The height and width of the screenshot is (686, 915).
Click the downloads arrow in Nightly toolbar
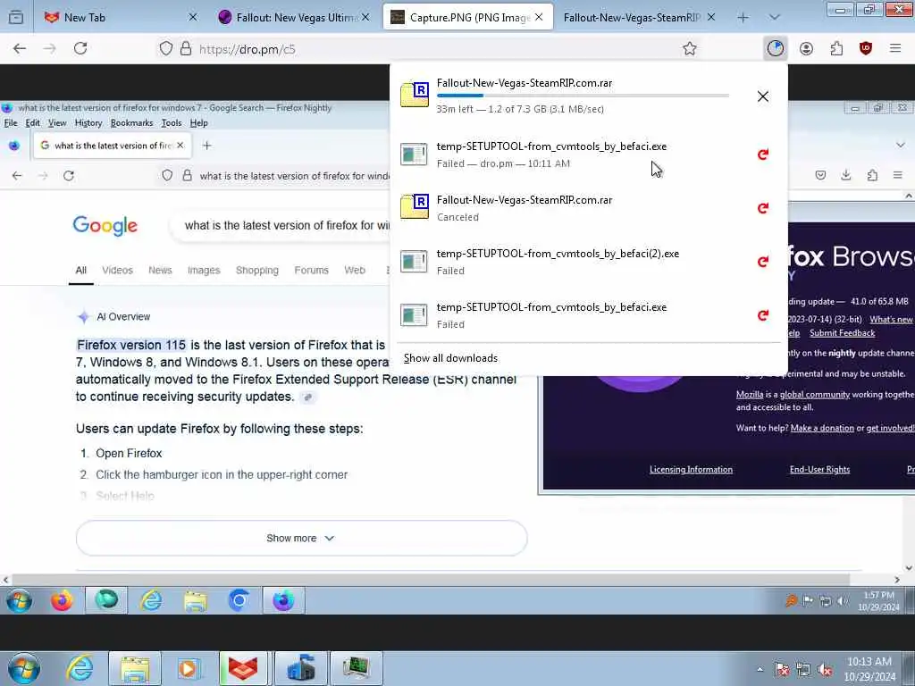(846, 175)
